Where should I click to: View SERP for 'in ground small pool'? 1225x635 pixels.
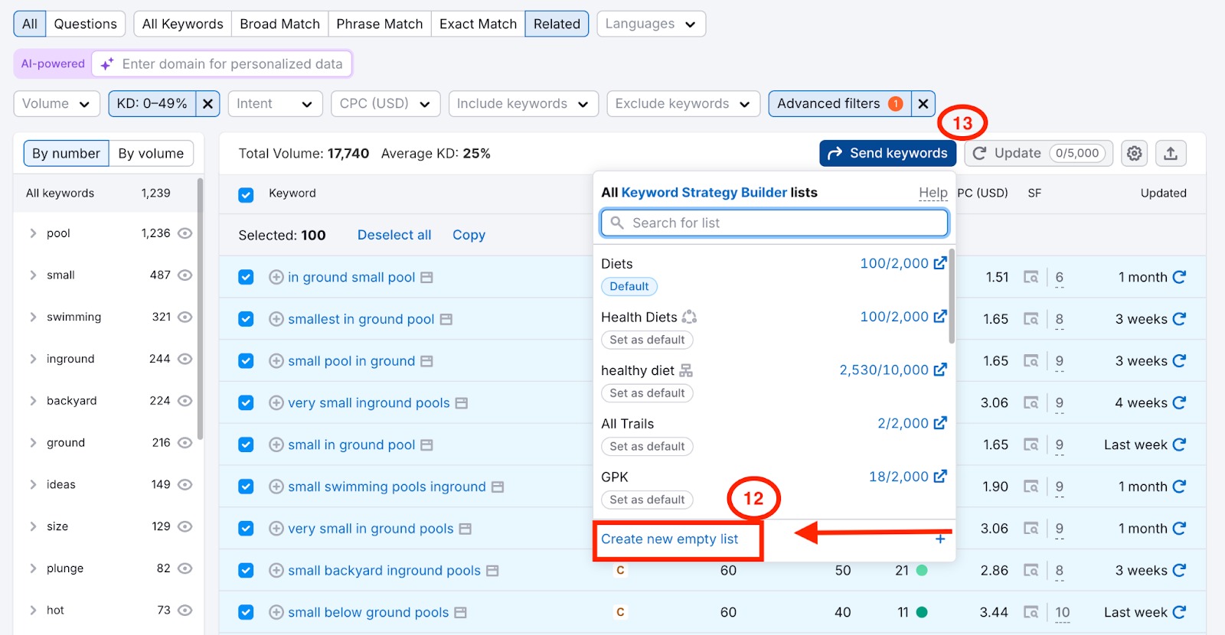(1031, 277)
